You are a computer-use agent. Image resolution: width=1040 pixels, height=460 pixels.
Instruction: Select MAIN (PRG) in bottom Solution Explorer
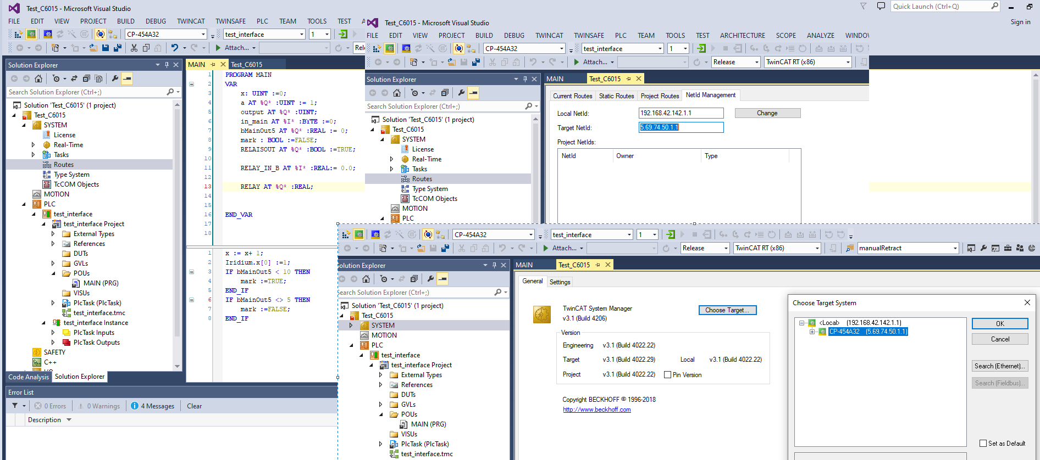428,424
